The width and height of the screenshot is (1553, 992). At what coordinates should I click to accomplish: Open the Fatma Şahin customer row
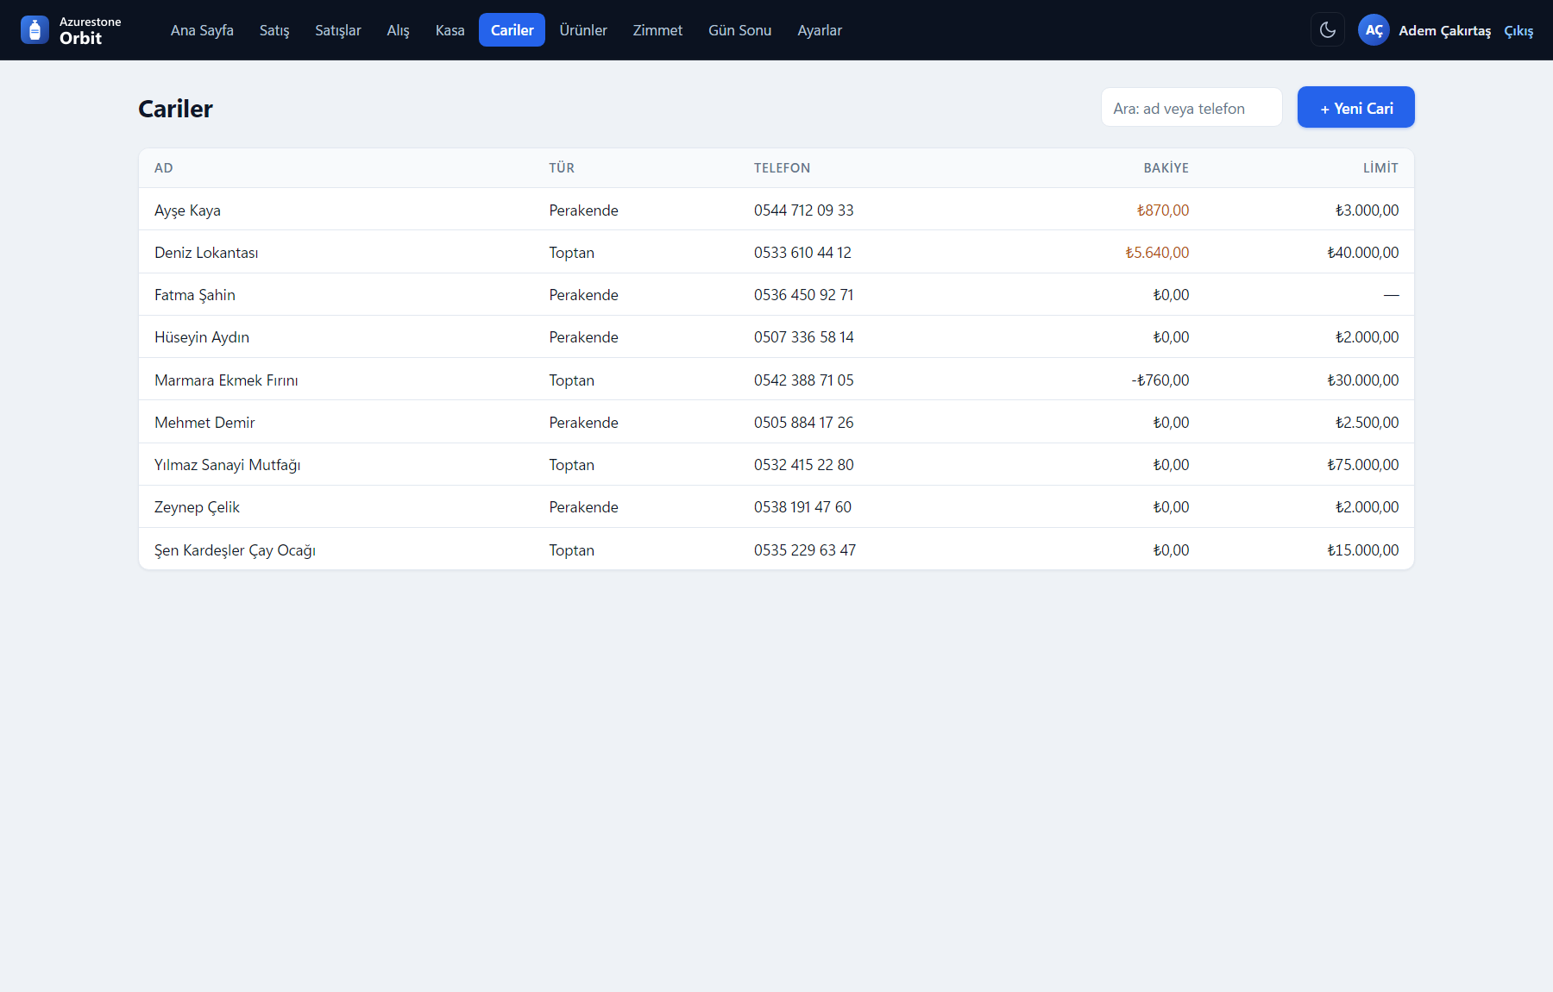coord(776,294)
